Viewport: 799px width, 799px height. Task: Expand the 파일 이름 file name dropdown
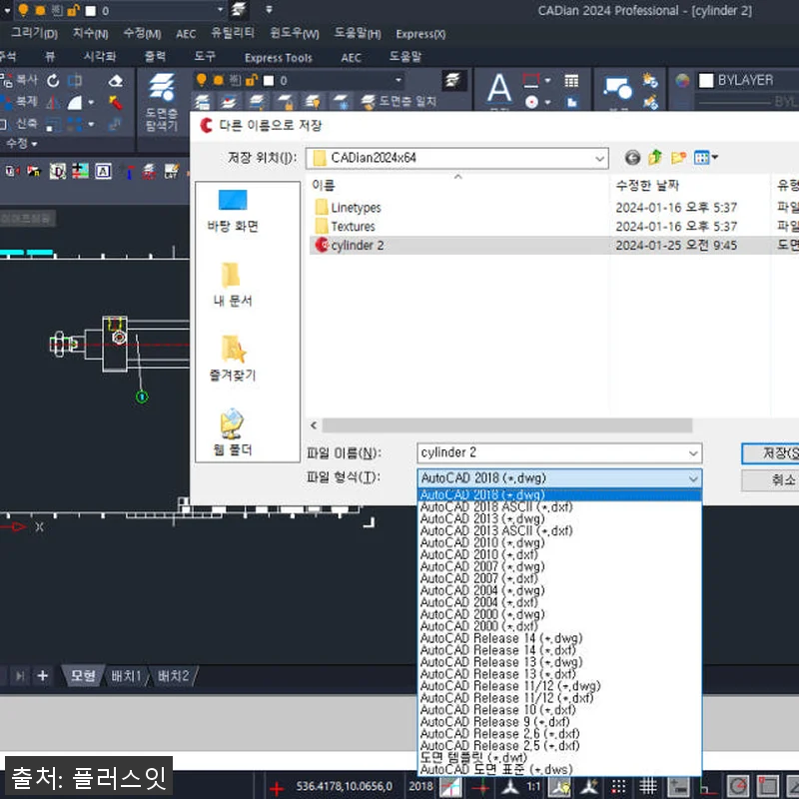pyautogui.click(x=693, y=452)
